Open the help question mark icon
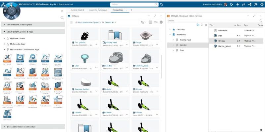The height and width of the screenshot is (132, 265). coord(262,5)
